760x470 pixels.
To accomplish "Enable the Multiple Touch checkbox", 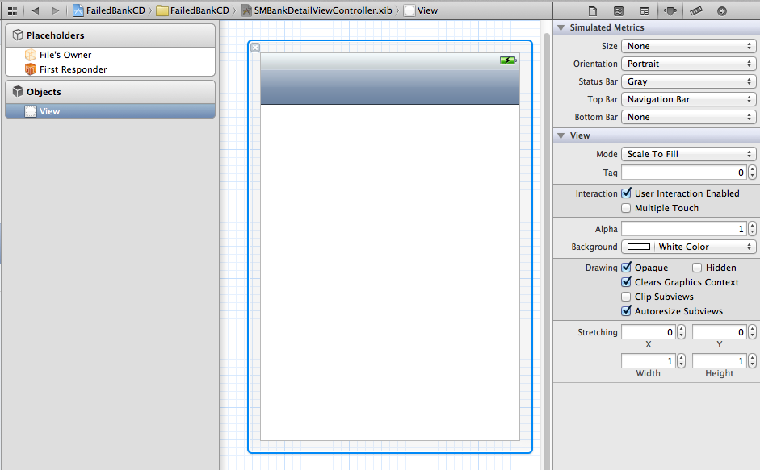I will point(626,208).
